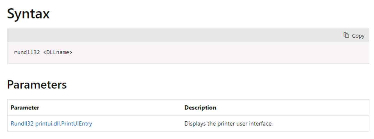Click the word Rundll32 in the table link

22,123
